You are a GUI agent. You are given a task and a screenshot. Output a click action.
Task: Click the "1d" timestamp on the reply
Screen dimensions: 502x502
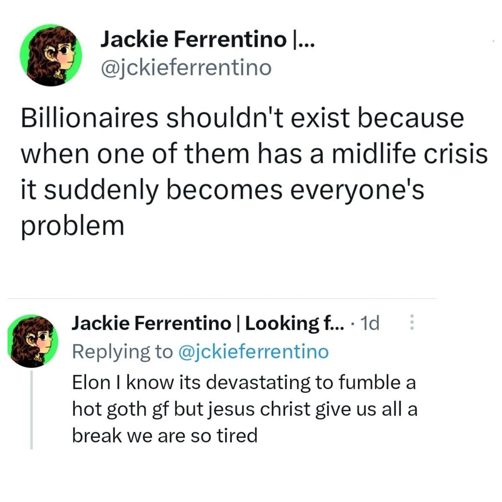[370, 323]
